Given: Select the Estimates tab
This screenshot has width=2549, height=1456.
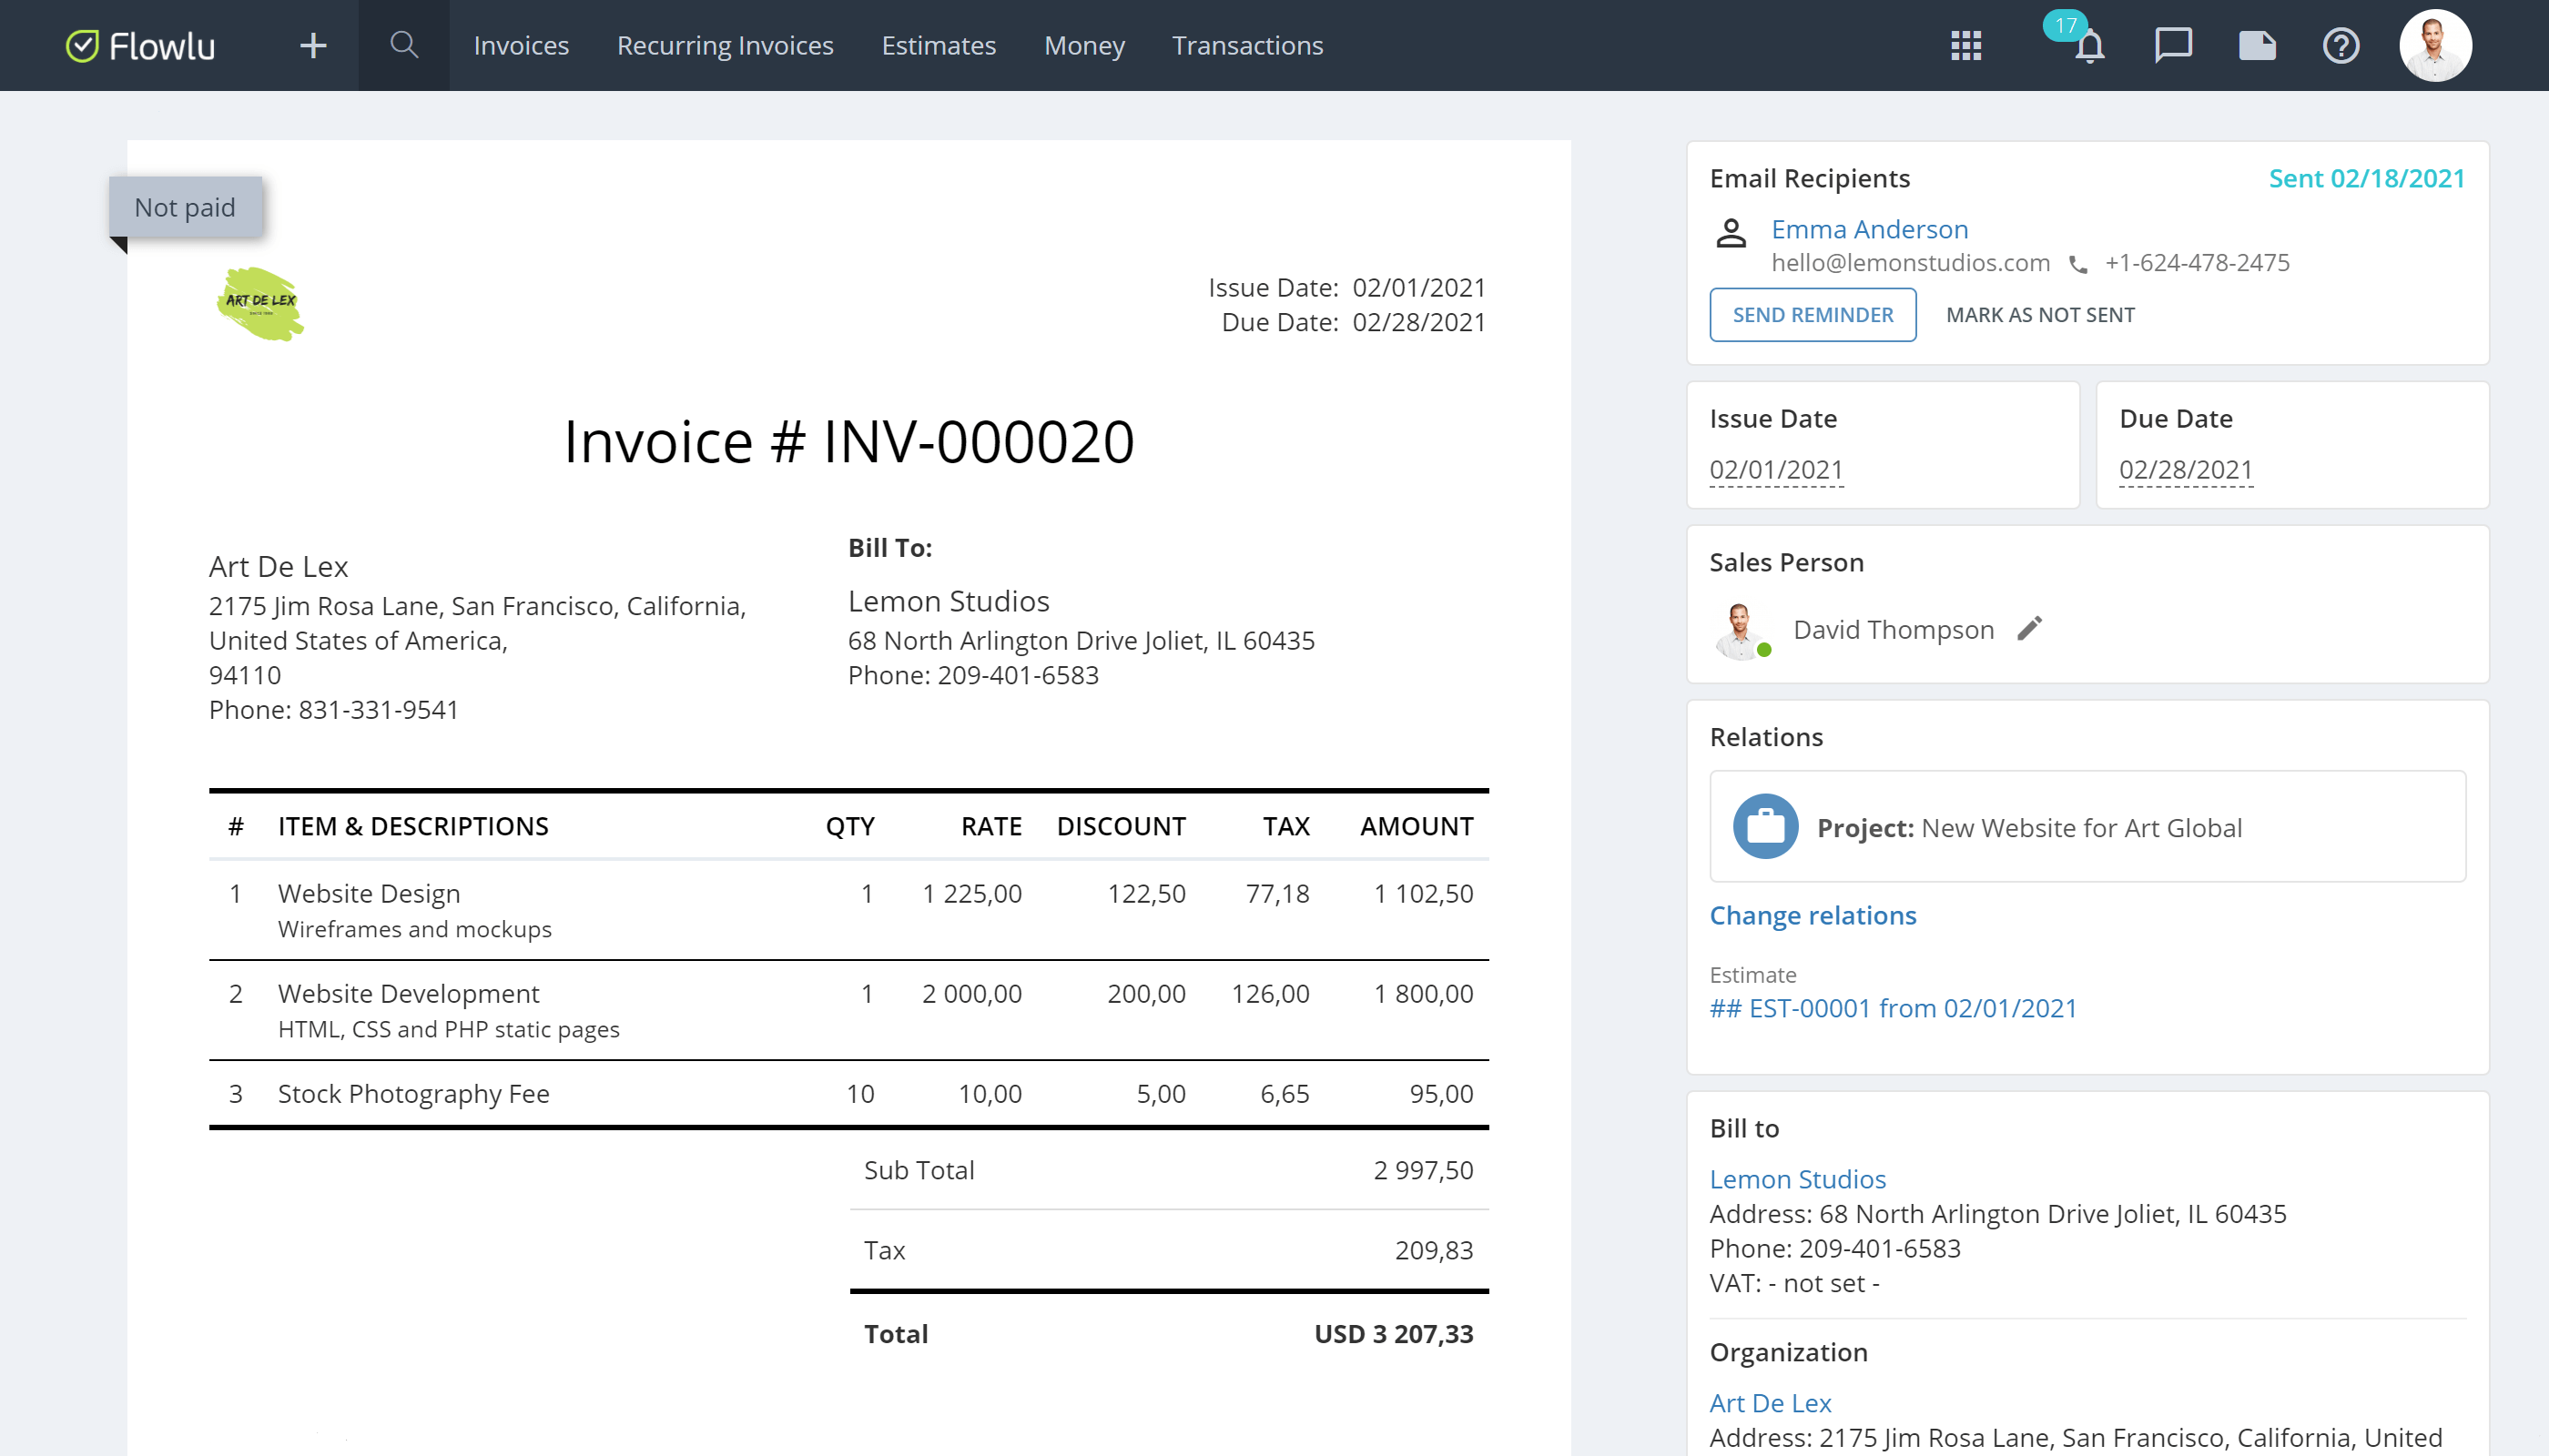Looking at the screenshot, I should tap(938, 45).
